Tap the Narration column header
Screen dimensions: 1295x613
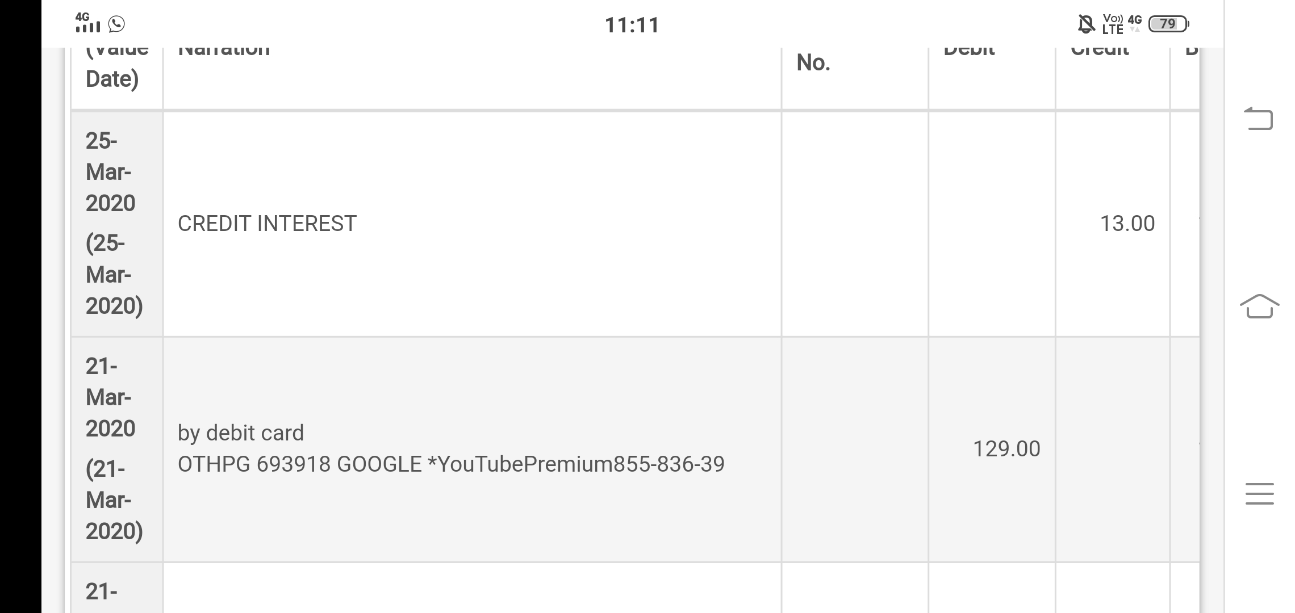coord(224,52)
